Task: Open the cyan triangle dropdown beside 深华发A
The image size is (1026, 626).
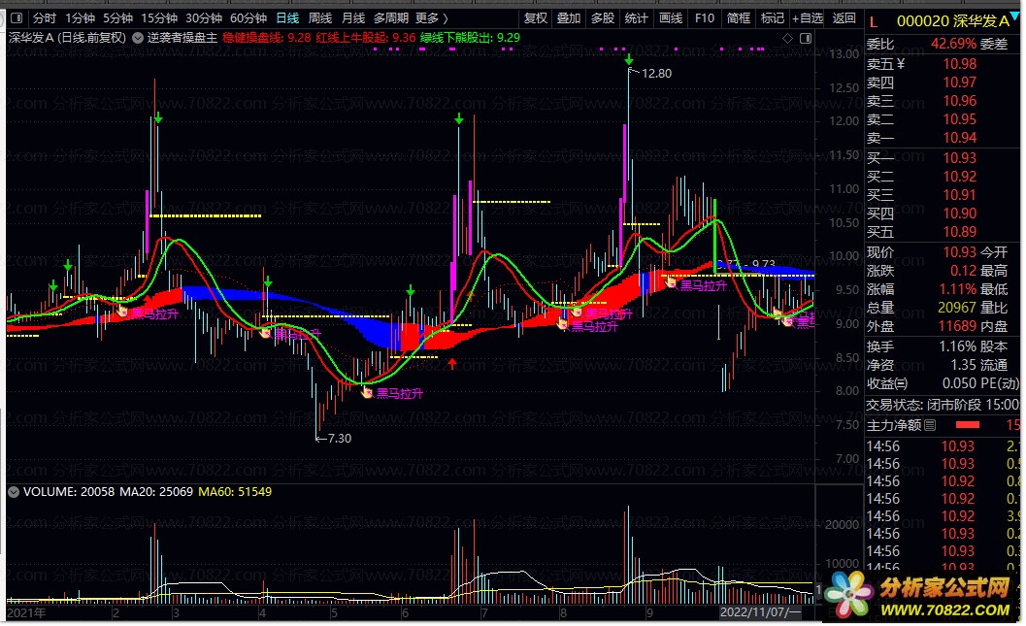Action: tap(1015, 16)
